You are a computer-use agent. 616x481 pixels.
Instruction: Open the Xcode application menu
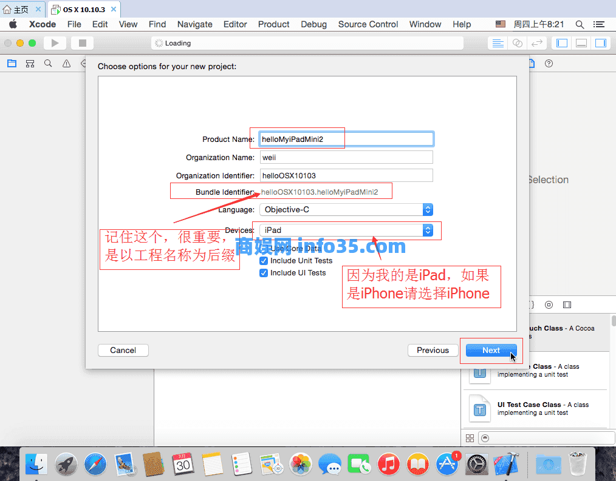point(43,24)
